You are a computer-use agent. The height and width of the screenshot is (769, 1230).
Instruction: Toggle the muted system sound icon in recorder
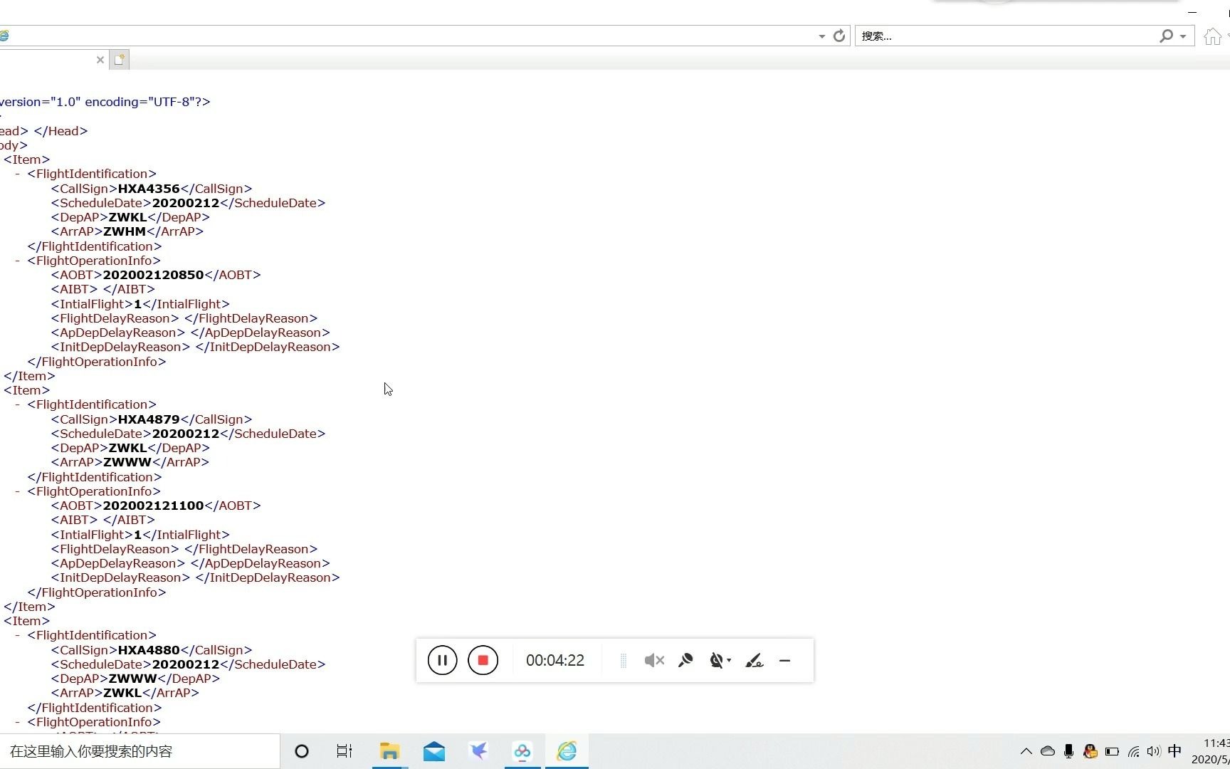654,661
